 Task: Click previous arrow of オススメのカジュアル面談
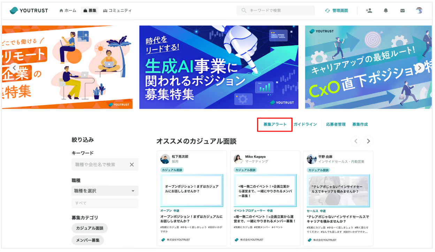(356, 141)
